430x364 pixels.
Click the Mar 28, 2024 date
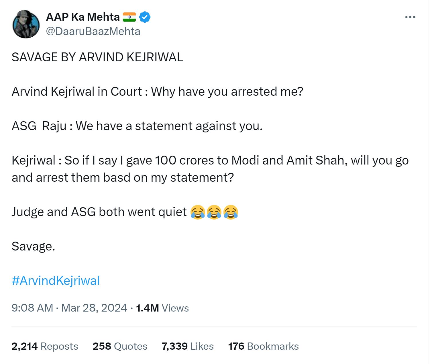click(94, 308)
